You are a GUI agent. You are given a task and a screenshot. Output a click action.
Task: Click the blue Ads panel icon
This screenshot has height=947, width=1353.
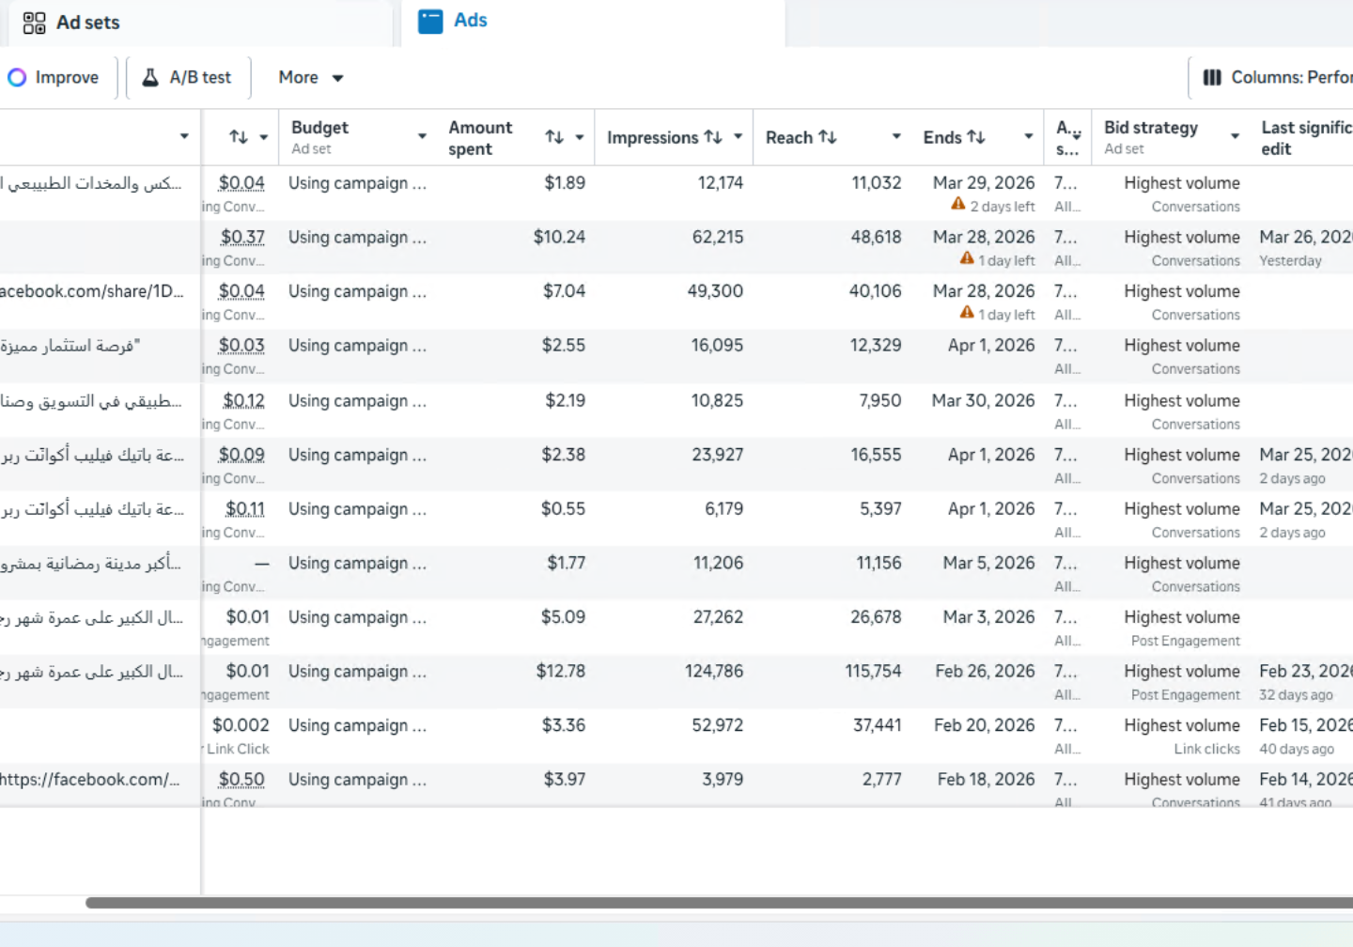pyautogui.click(x=430, y=21)
